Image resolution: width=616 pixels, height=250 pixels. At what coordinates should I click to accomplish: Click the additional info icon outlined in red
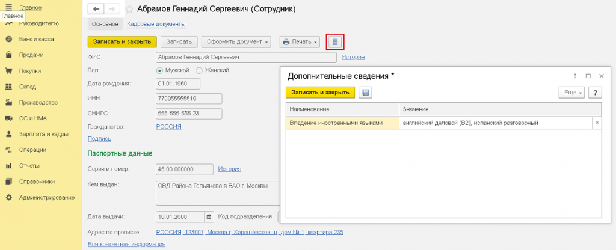(336, 42)
